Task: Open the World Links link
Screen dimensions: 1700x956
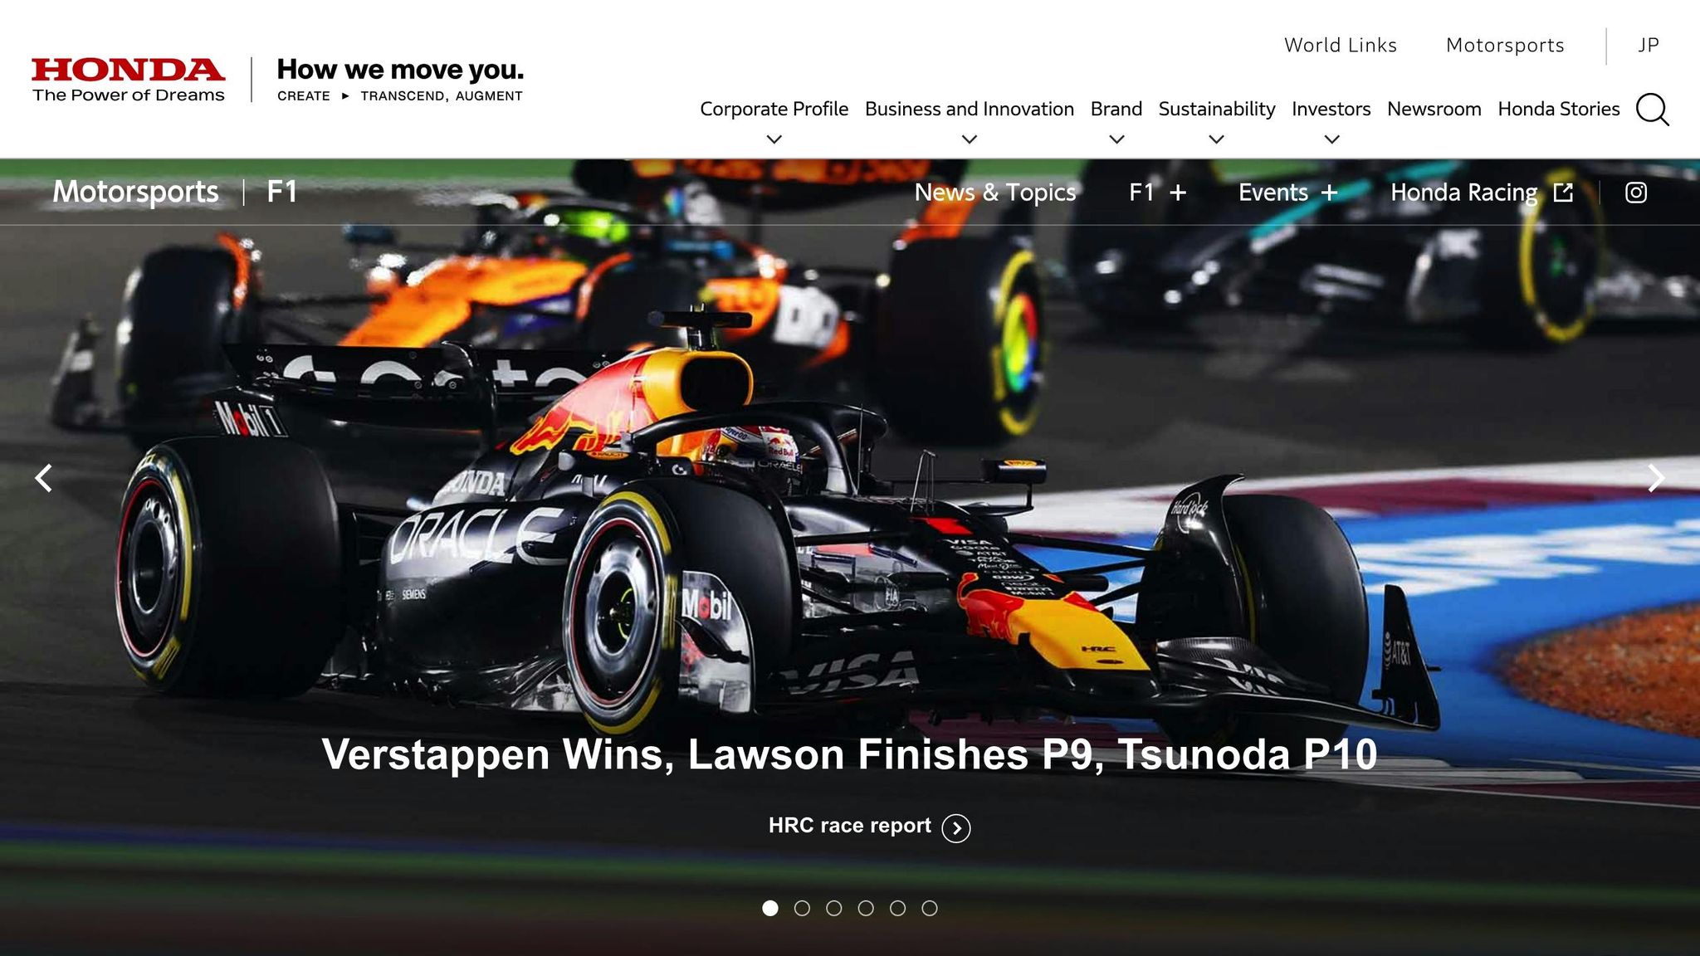Action: [1340, 45]
